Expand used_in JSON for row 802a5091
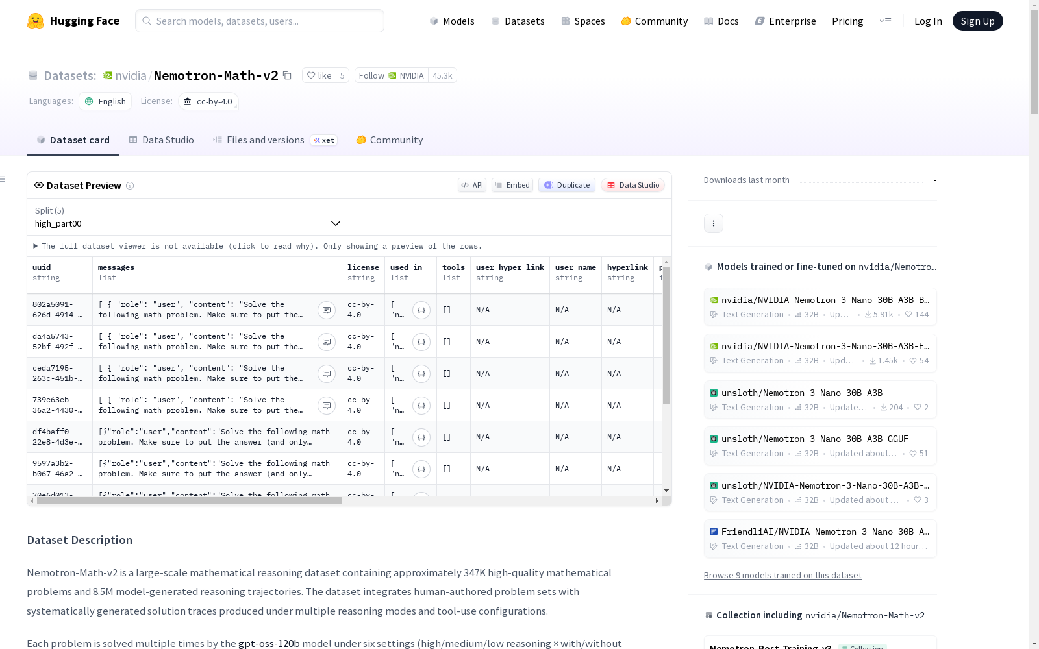1039x649 pixels. coord(421,310)
